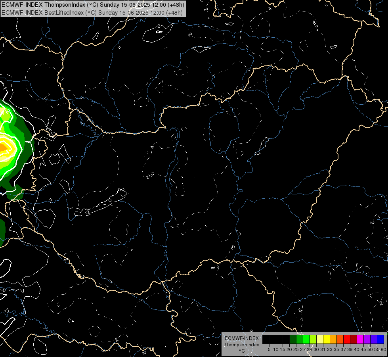Click the legend title 'ECMWF-INDEX ThompsonIndex °C'
This screenshot has height=357, width=388.
242,345
